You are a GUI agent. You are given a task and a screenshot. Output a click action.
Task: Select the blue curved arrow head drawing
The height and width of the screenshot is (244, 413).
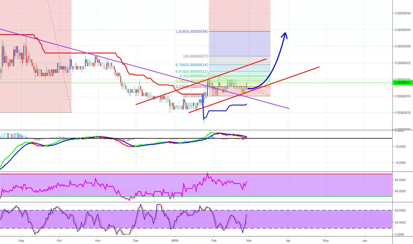click(285, 35)
